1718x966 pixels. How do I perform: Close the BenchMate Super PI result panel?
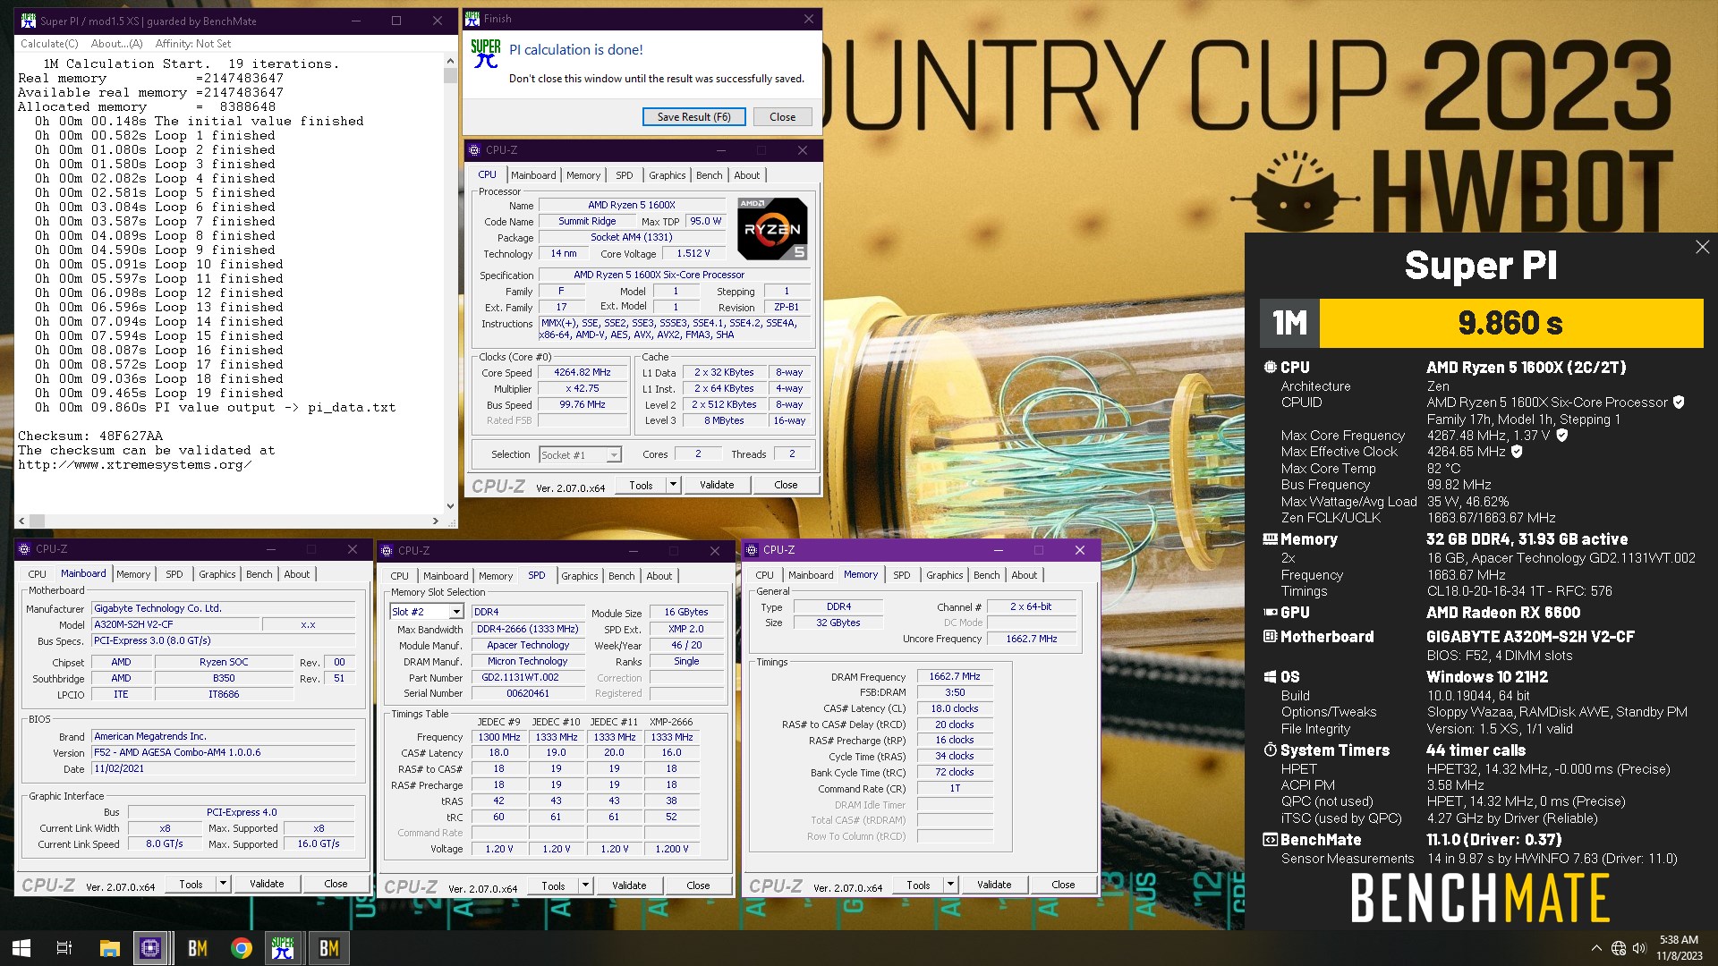tap(1702, 247)
